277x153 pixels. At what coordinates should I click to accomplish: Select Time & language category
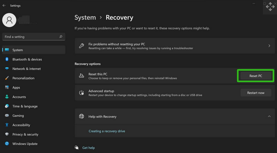[33, 106]
